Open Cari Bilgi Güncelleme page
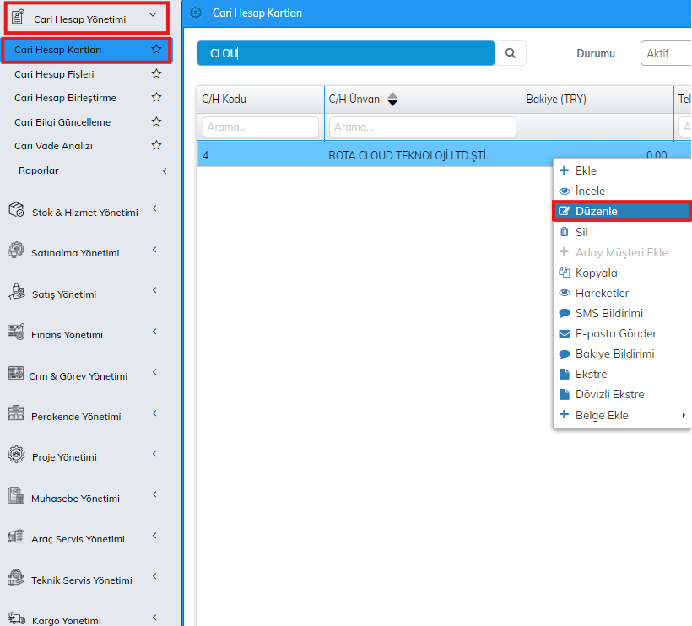 click(62, 122)
